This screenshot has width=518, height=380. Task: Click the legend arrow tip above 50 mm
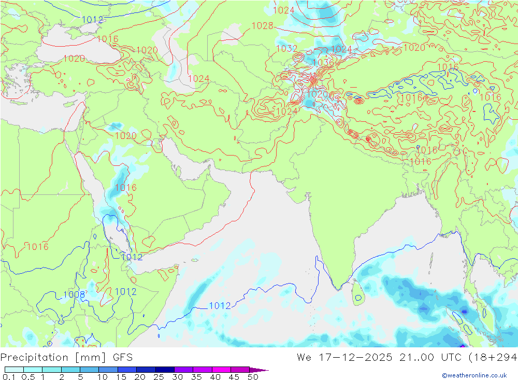[260, 370]
